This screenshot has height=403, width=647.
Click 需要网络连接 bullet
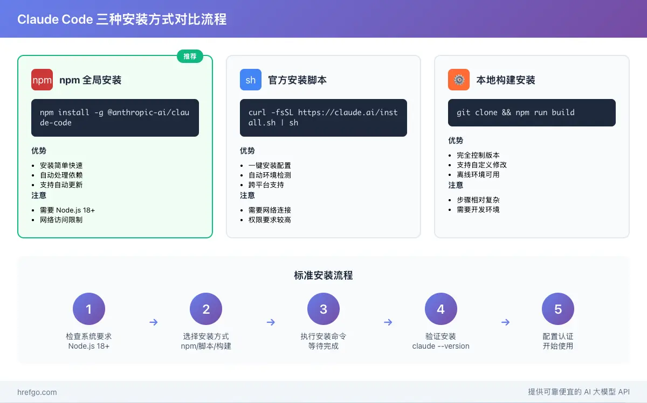coord(270,210)
